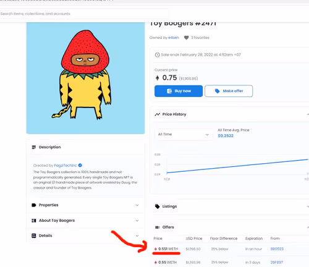This screenshot has width=309, height=267.
Task: Click the verified badge beside PagziTechInc
Action: [80, 165]
